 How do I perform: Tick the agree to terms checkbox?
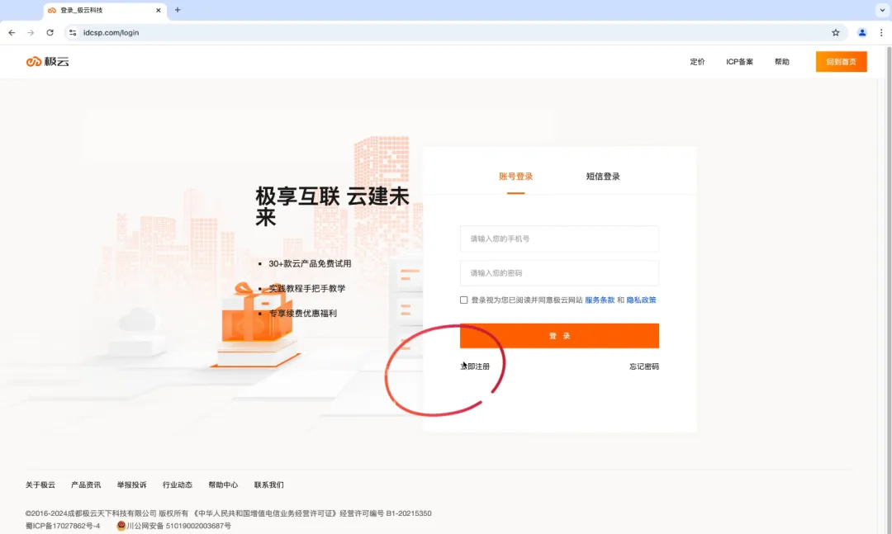pyautogui.click(x=463, y=300)
